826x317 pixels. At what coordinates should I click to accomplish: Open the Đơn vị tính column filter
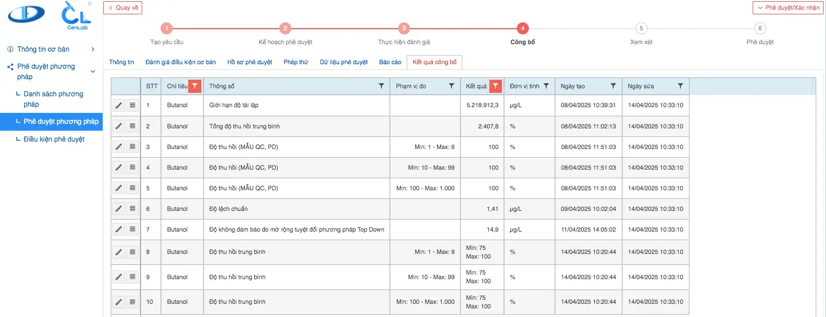(546, 86)
